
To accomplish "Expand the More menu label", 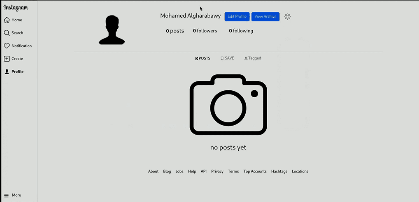I will click(16, 195).
